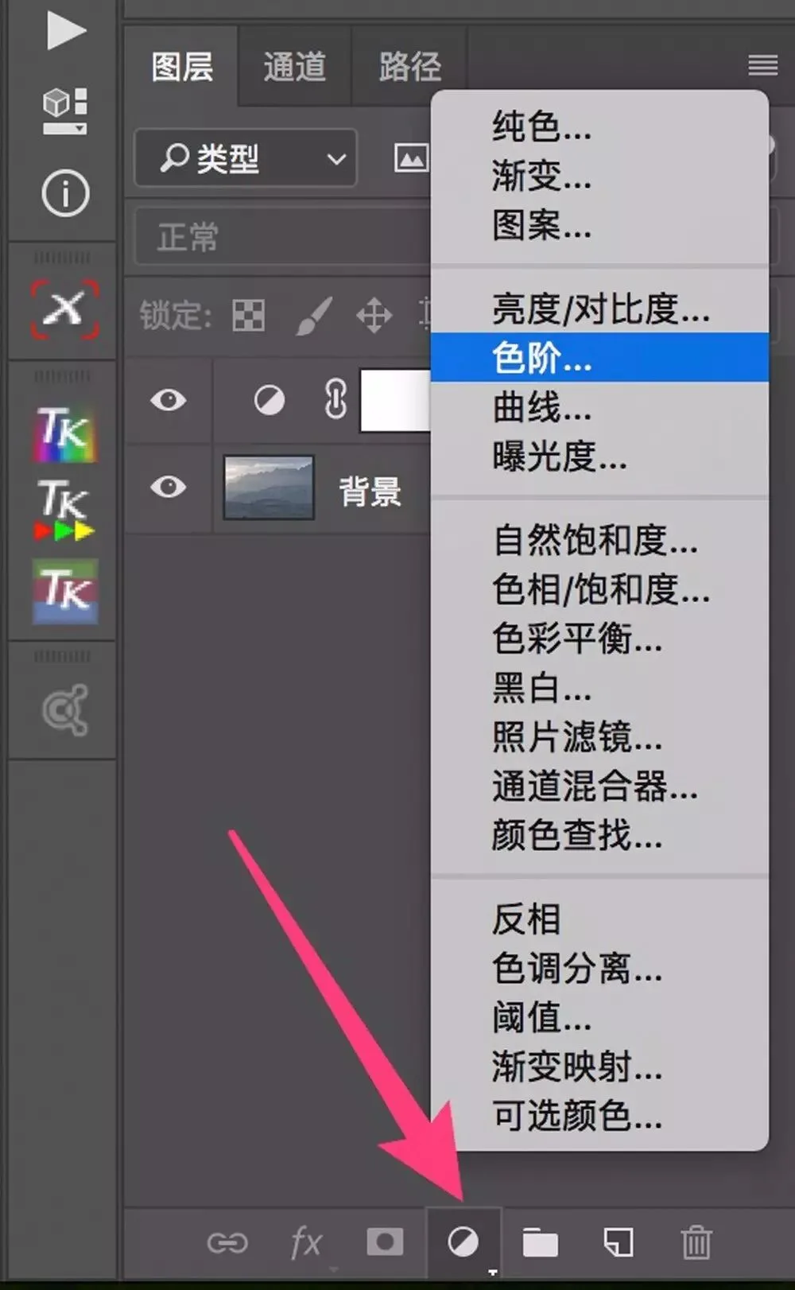Choose 可选颜色... adjustment
This screenshot has height=1290, width=795.
click(599, 1117)
